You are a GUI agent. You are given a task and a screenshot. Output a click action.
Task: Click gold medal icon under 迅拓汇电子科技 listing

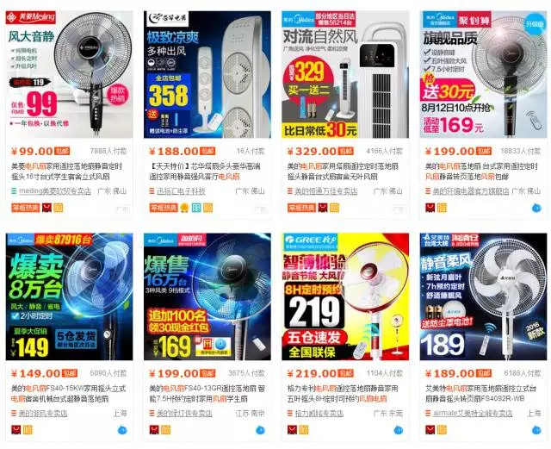tap(184, 208)
